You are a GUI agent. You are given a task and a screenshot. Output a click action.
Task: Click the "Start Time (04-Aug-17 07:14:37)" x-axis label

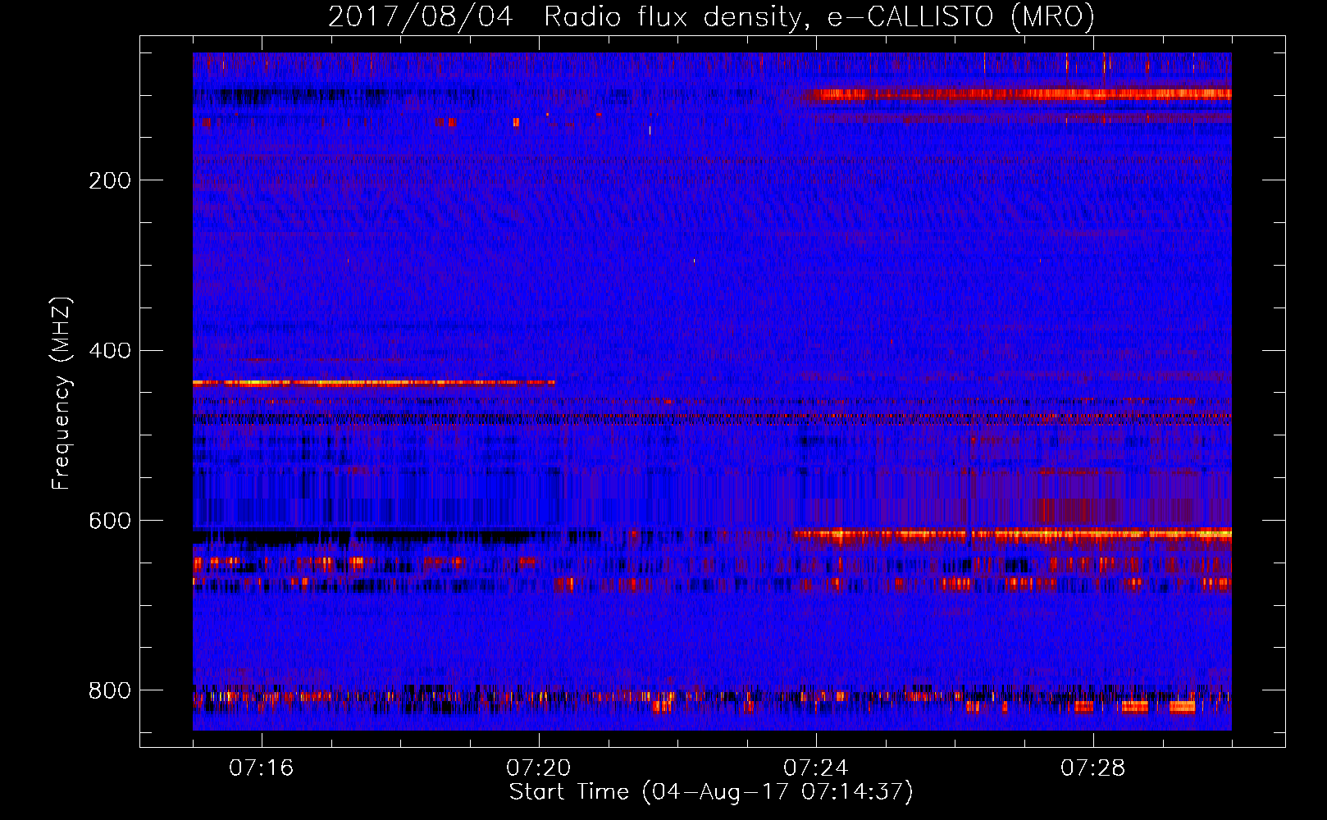[x=711, y=792]
